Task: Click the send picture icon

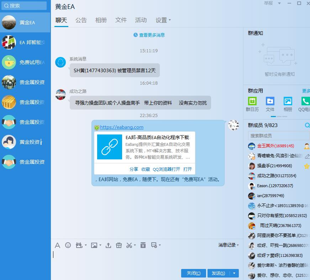Action: point(94,245)
